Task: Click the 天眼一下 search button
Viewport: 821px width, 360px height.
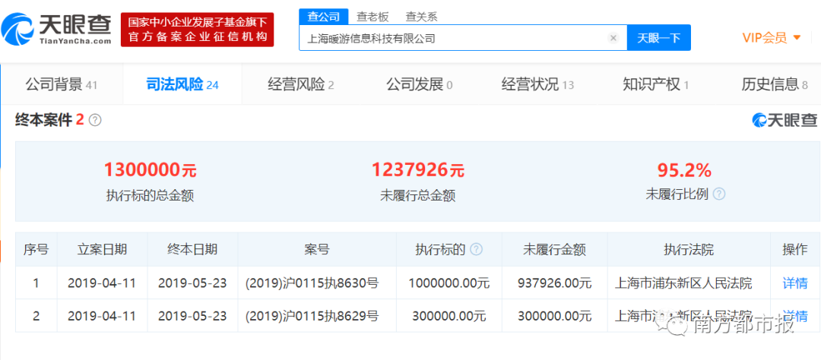Action: click(658, 38)
